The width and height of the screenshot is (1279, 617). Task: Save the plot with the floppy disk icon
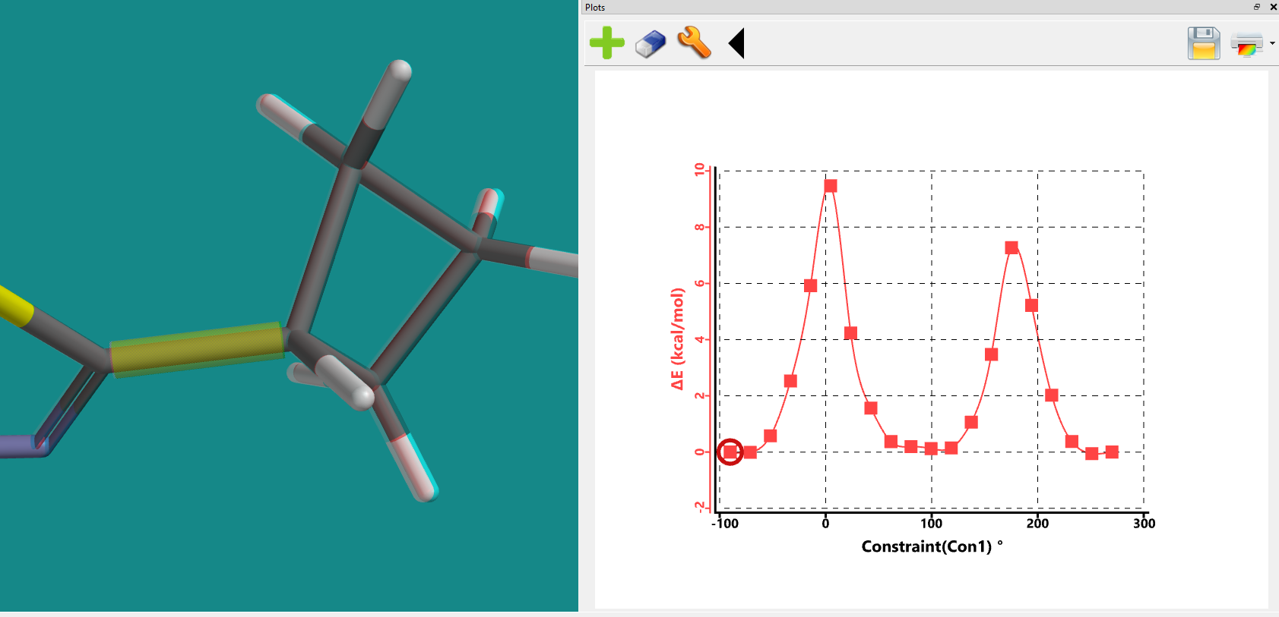click(1204, 43)
